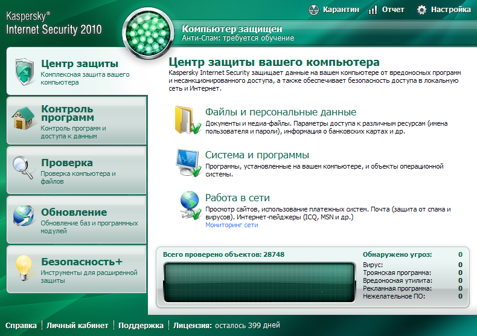Click the light bulb Безопасность+ icon

pyautogui.click(x=24, y=267)
